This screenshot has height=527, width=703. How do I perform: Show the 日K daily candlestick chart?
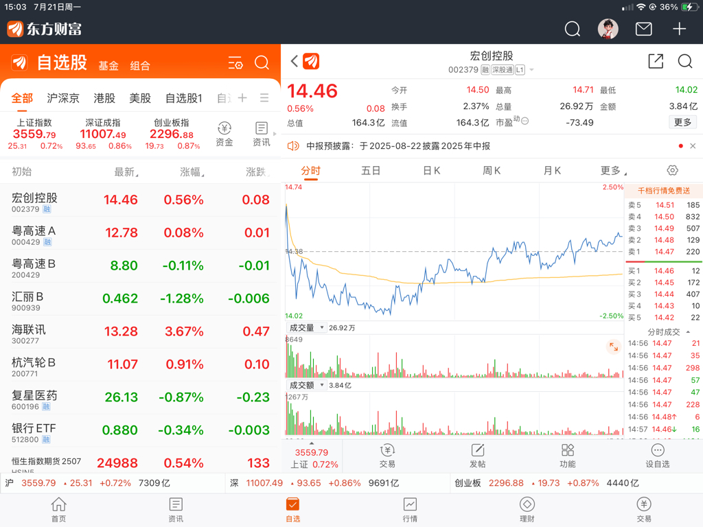point(431,171)
